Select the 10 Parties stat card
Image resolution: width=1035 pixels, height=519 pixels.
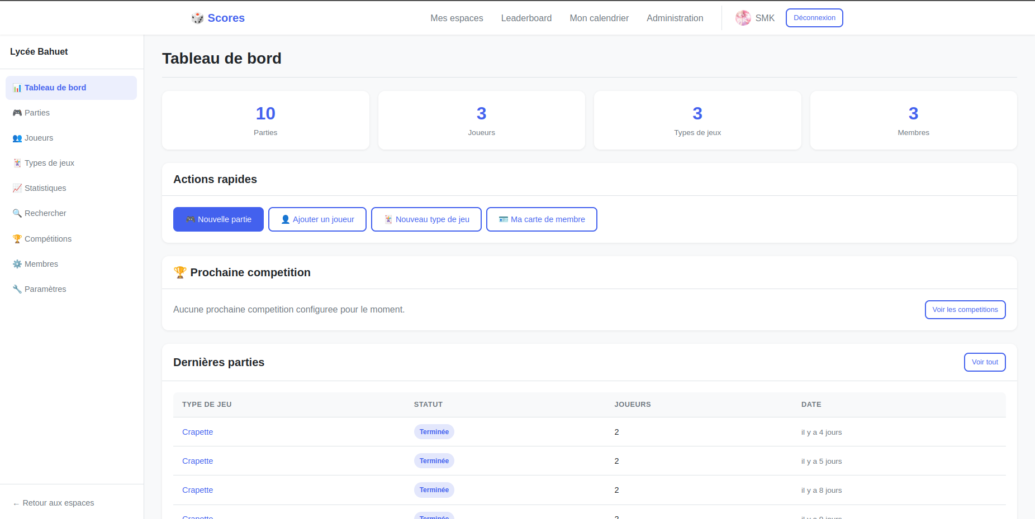[x=265, y=121]
